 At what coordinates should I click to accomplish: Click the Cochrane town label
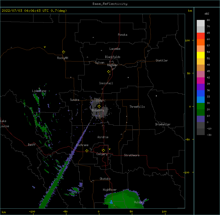coord(82,145)
